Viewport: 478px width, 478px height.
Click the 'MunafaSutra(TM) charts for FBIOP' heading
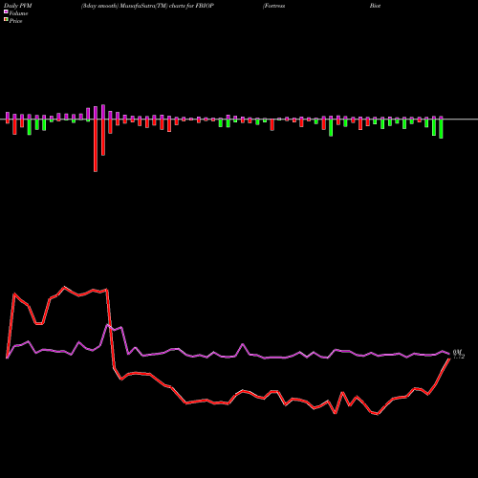click(166, 6)
